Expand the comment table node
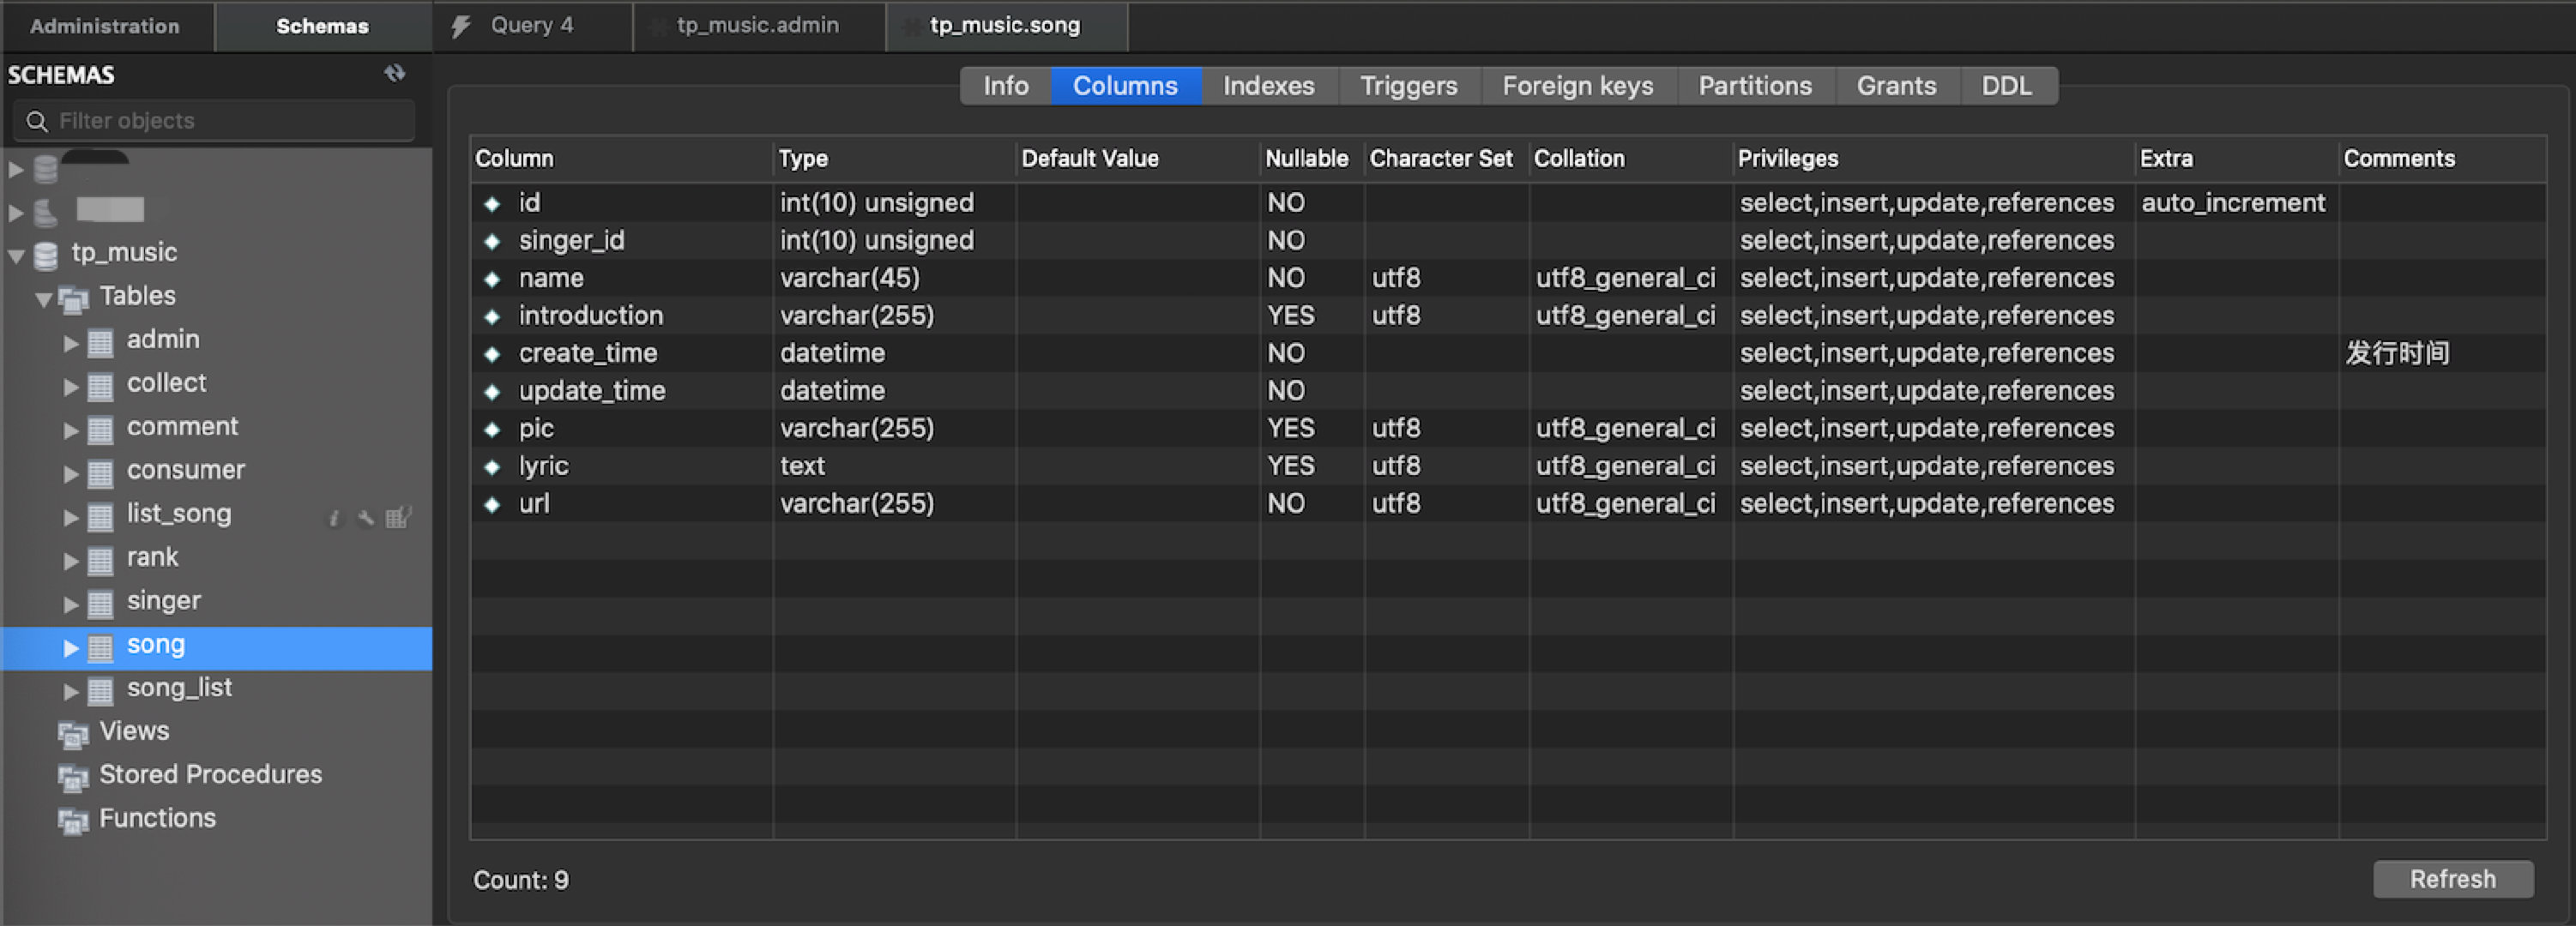Image resolution: width=2576 pixels, height=926 pixels. pos(71,430)
